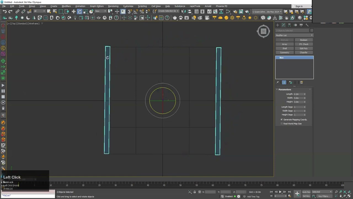Activate Select and Rotate tool
Screen dimensions: 353x199
(x=80, y=12)
